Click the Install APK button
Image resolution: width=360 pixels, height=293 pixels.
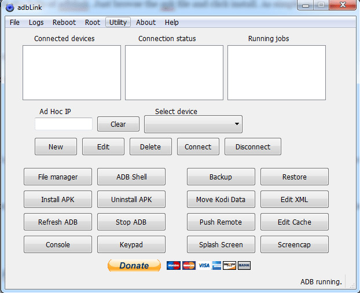pyautogui.click(x=58, y=199)
